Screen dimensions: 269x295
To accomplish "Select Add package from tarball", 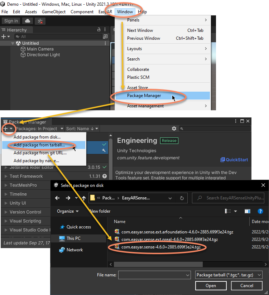I will 44,145.
